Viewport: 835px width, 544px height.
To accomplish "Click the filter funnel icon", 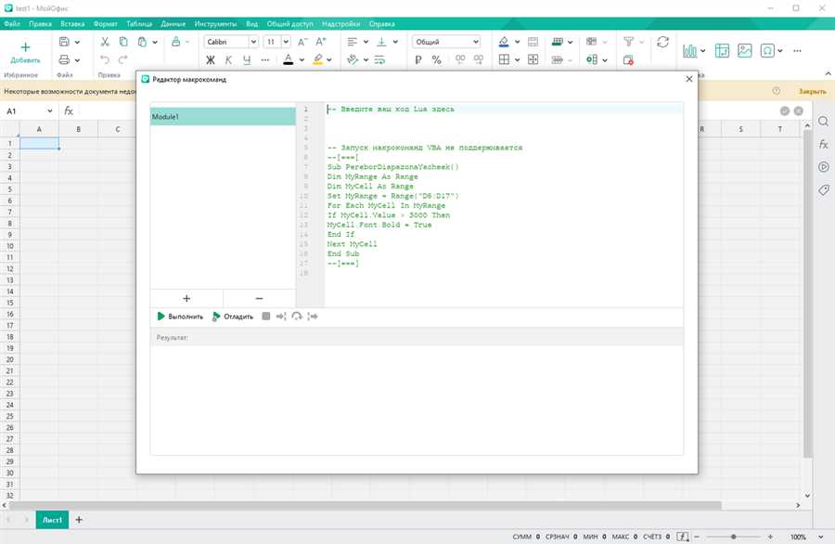I will tap(628, 42).
